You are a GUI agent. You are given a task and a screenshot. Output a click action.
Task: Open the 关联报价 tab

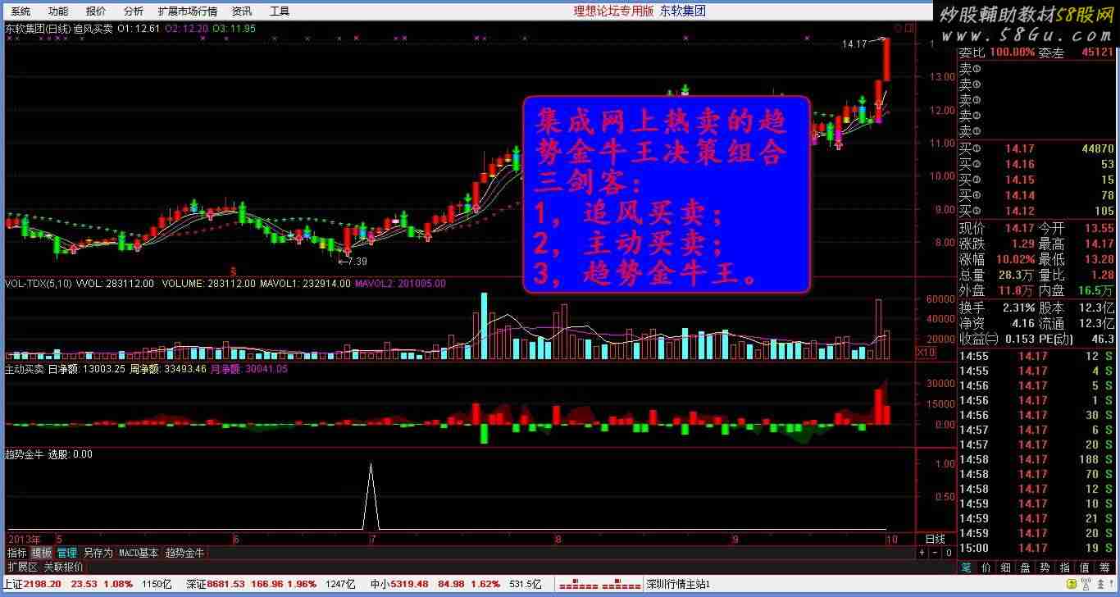coord(63,567)
